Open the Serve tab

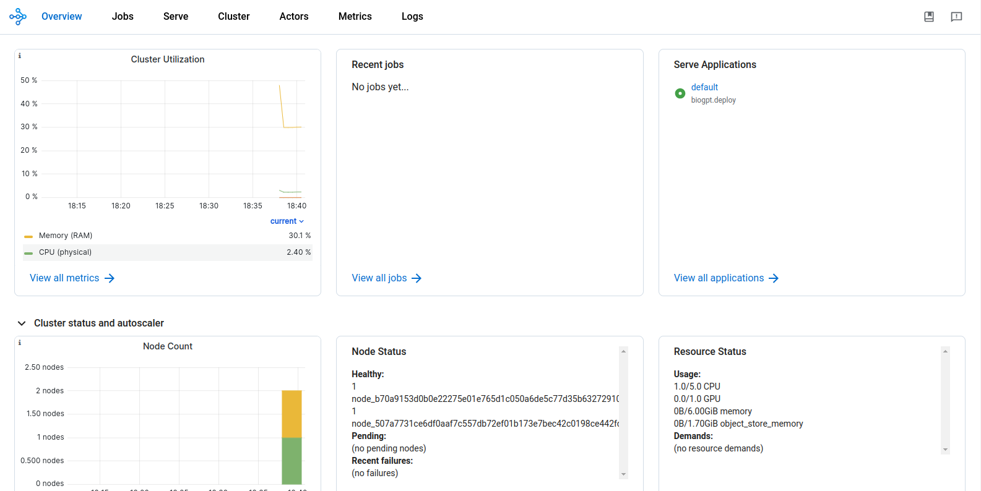pos(176,17)
